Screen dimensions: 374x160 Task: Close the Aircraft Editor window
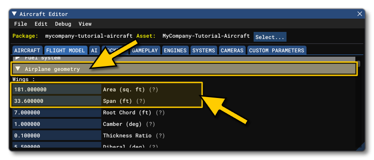(x=359, y=14)
